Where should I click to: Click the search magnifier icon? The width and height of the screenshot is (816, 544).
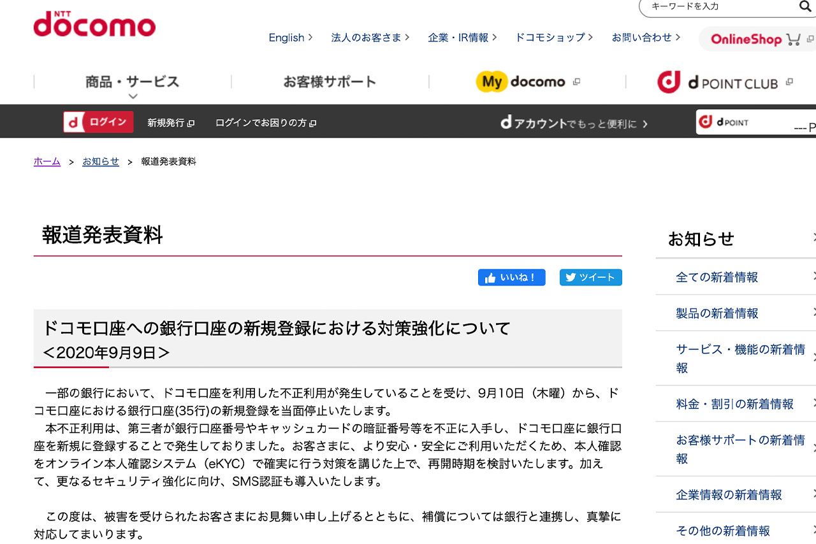click(x=805, y=7)
